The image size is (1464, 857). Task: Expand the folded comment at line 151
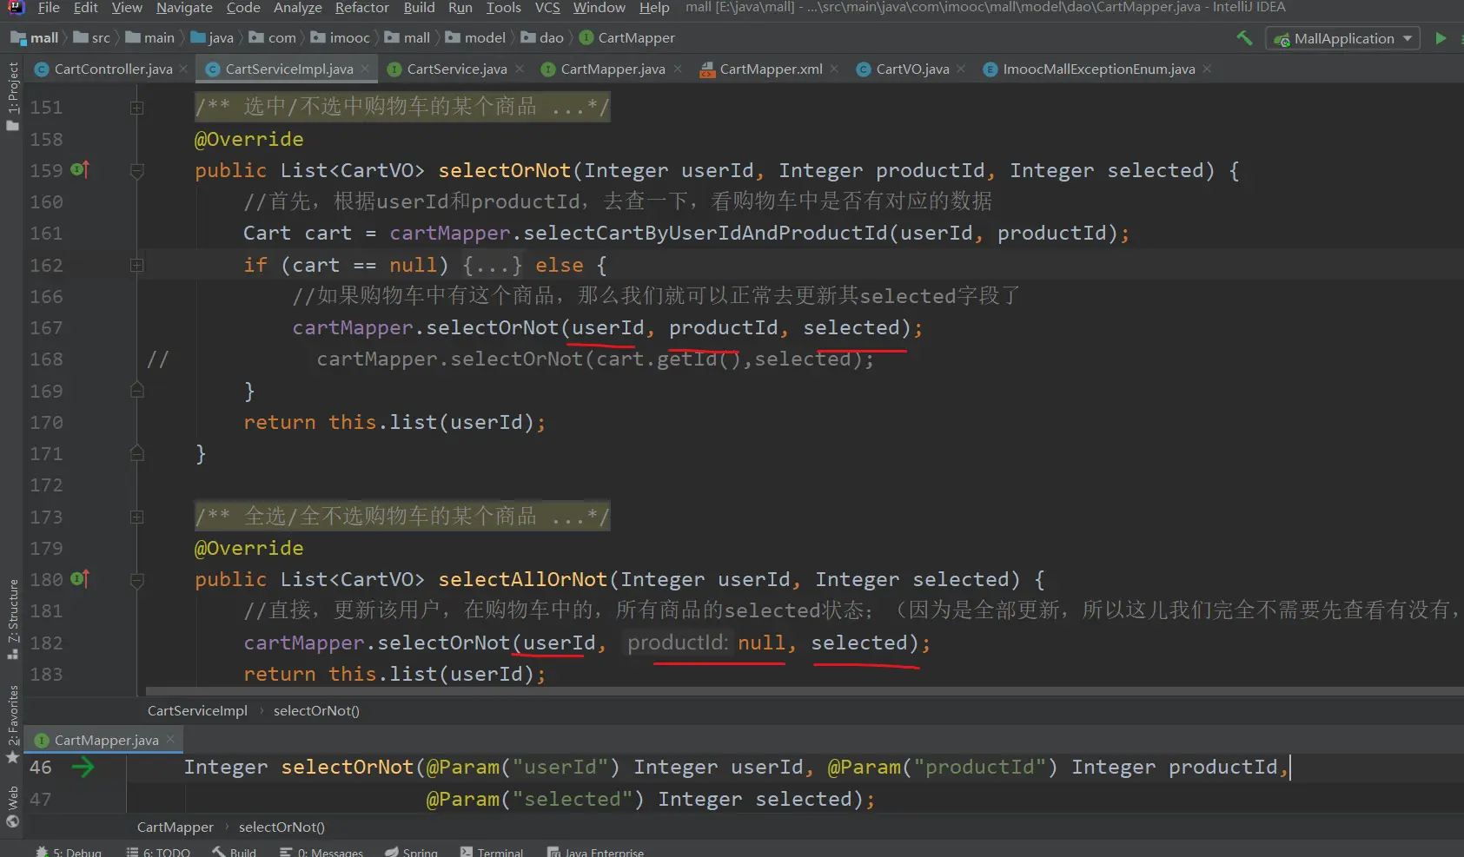136,108
